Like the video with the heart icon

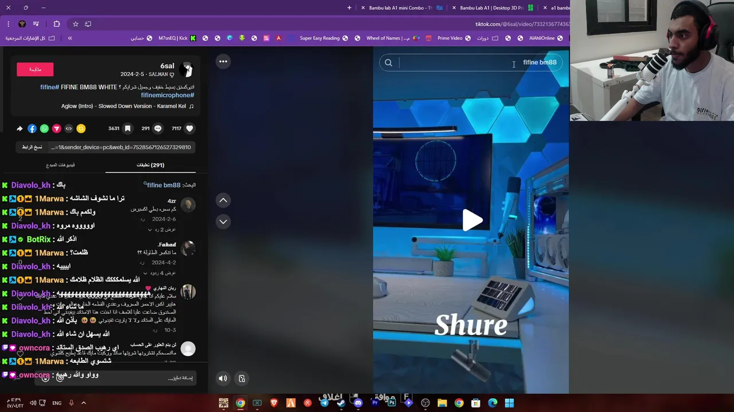(189, 129)
